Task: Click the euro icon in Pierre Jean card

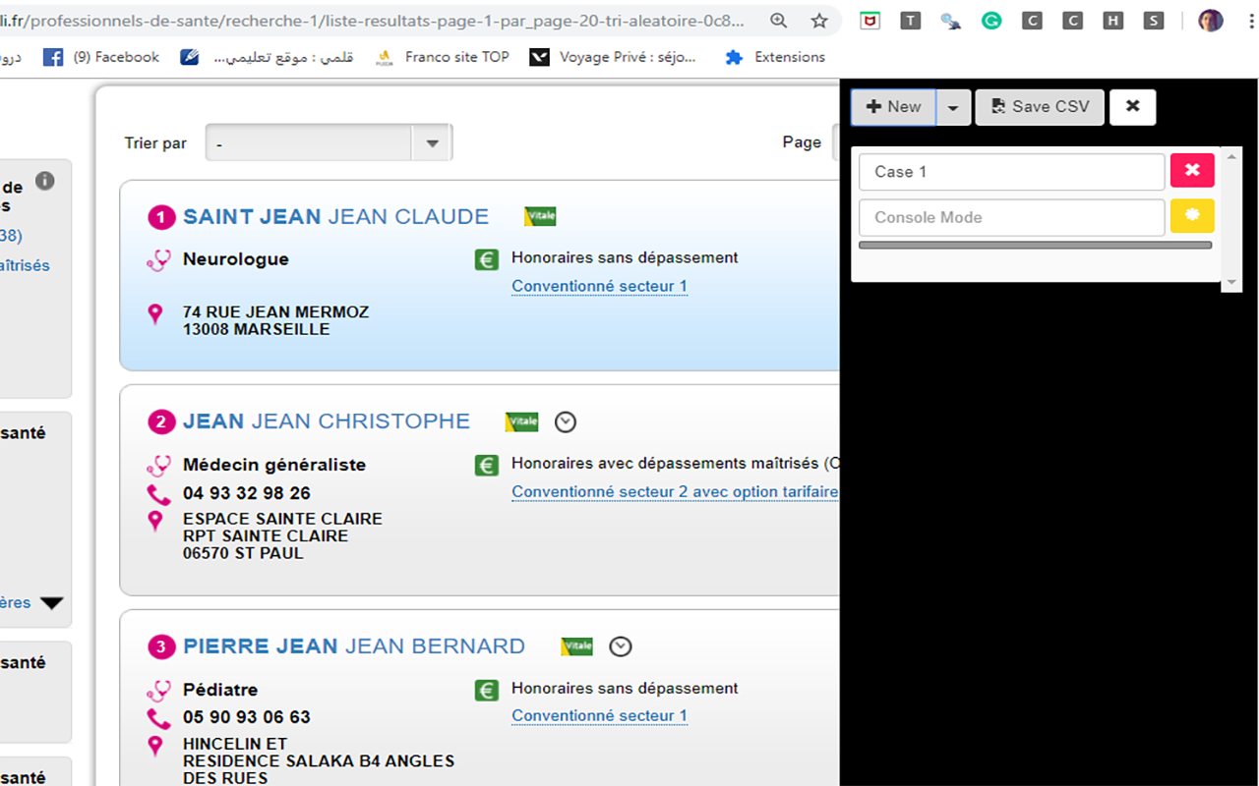Action: click(486, 690)
